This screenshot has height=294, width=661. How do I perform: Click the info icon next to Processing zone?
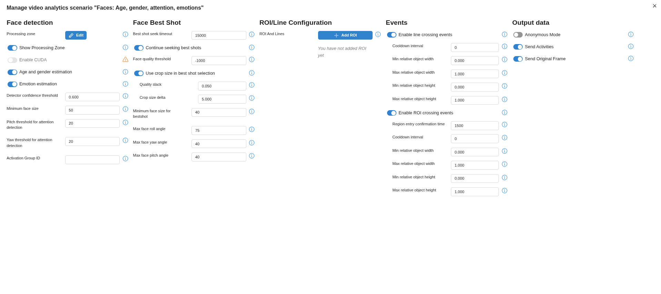(125, 34)
